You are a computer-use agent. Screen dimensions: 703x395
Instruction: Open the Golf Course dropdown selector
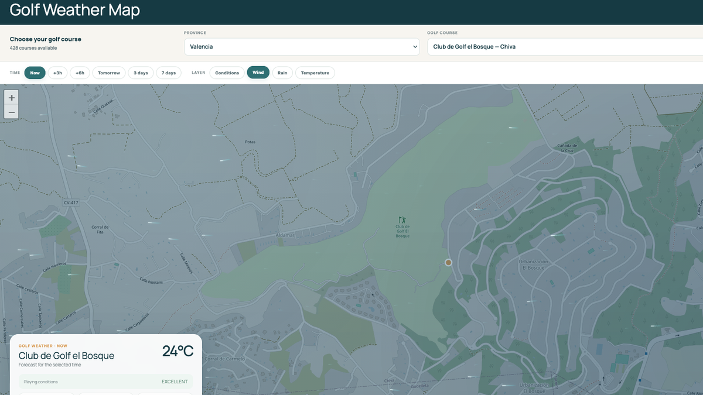(565, 47)
